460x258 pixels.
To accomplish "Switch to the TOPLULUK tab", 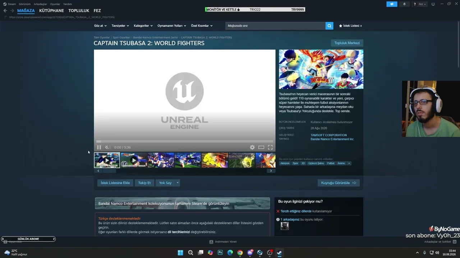I will point(79,11).
